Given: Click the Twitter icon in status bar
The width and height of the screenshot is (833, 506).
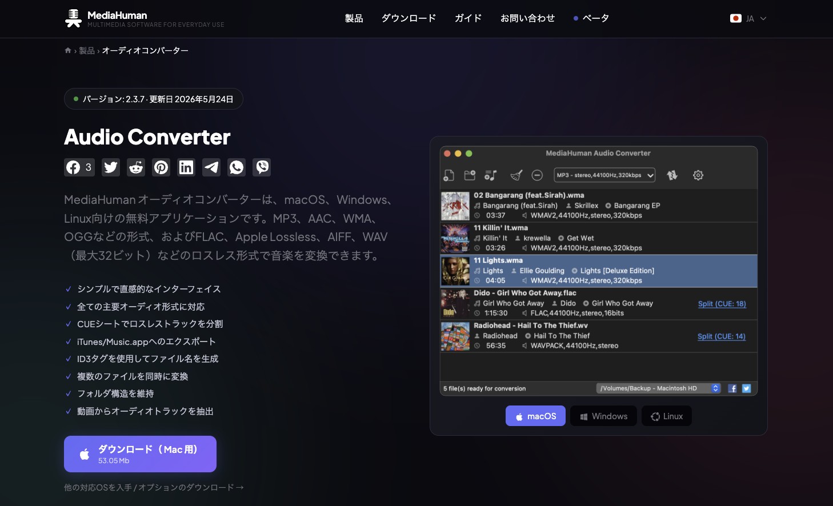Looking at the screenshot, I should (746, 388).
